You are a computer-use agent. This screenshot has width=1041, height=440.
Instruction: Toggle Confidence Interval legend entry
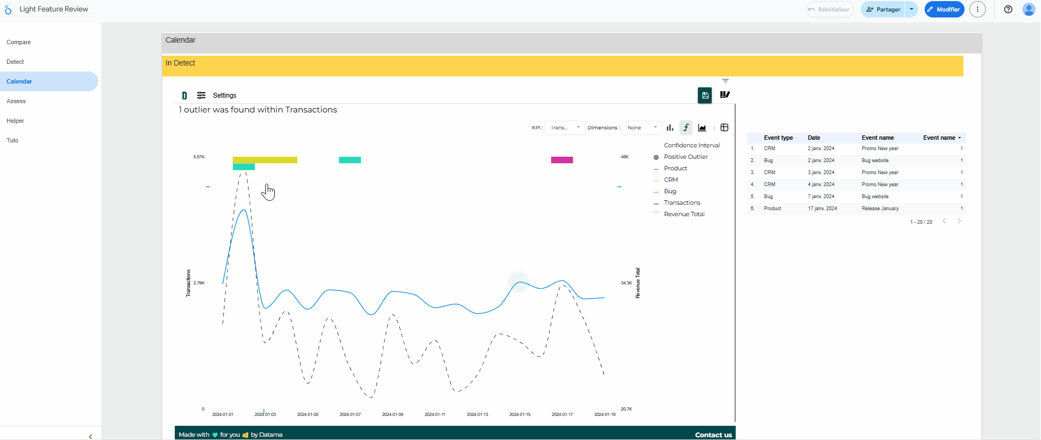[x=691, y=145]
